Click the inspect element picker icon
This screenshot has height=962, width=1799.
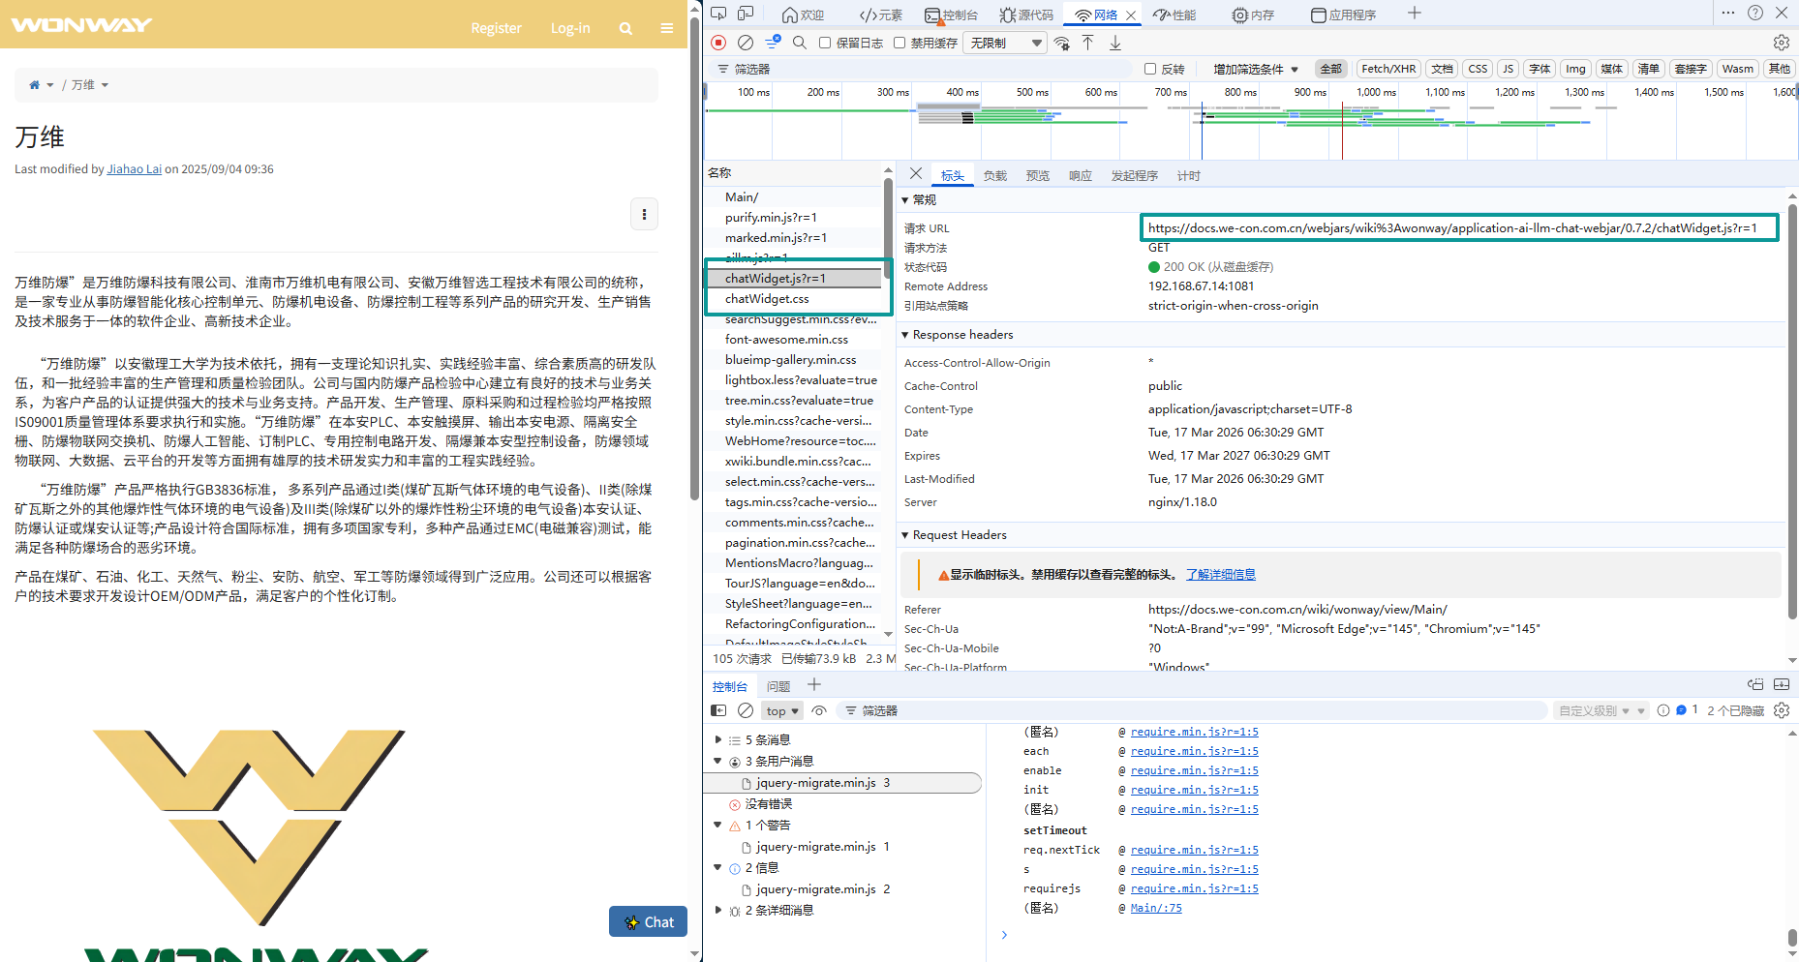click(x=718, y=14)
